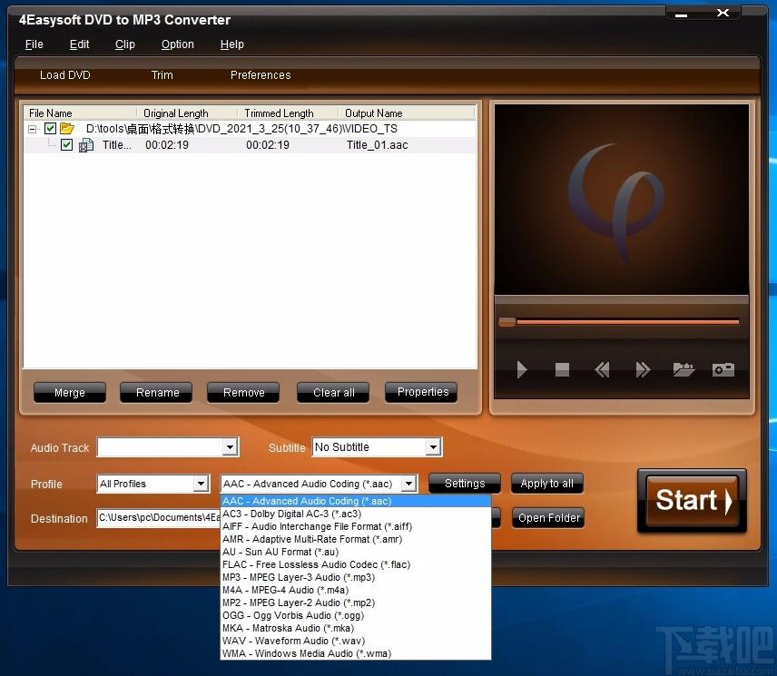777x676 pixels.
Task: Click the rewind double-arrow icon
Action: tap(602, 369)
